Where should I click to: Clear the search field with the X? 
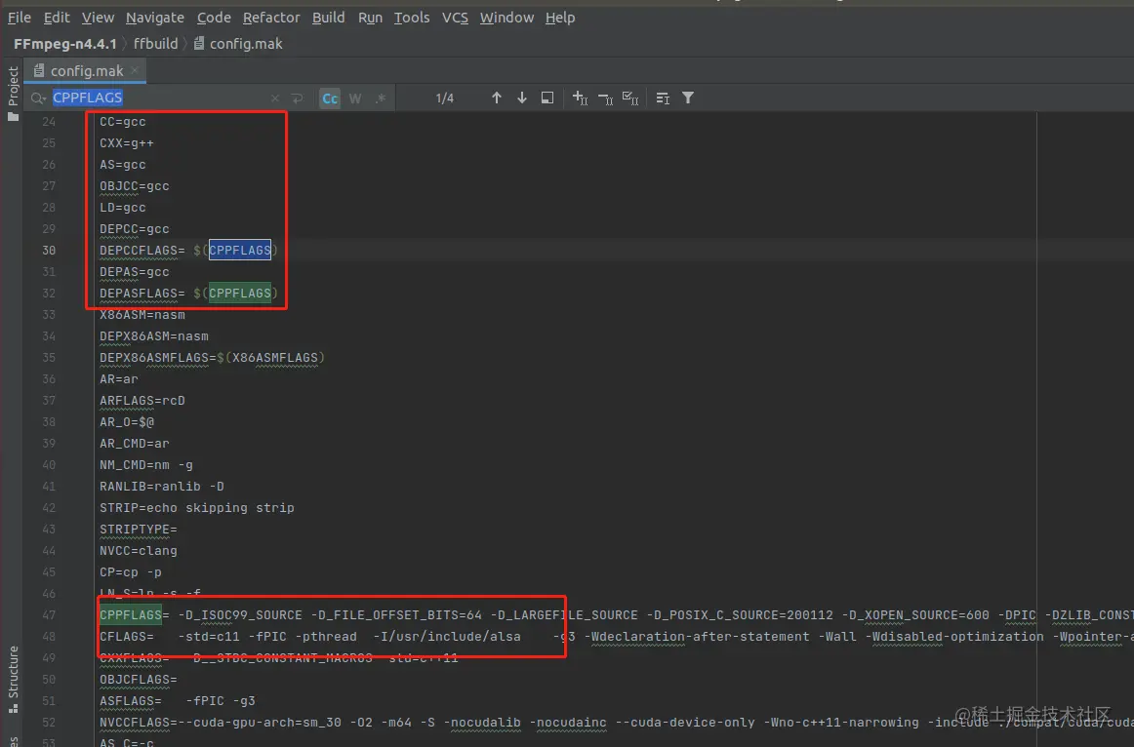coord(275,98)
